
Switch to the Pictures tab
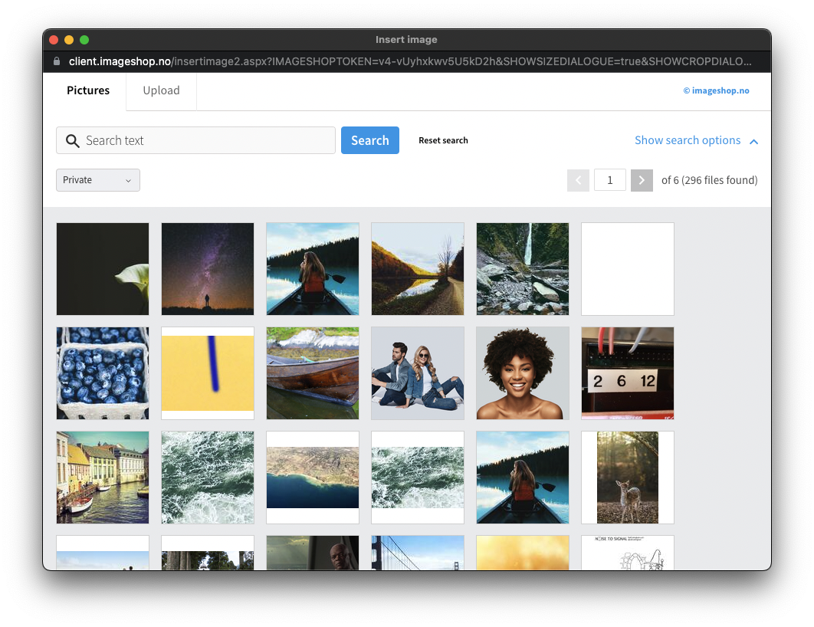[x=88, y=90]
